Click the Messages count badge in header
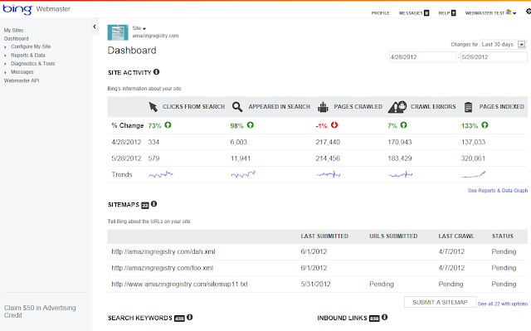This screenshot has width=531, height=331. point(426,13)
